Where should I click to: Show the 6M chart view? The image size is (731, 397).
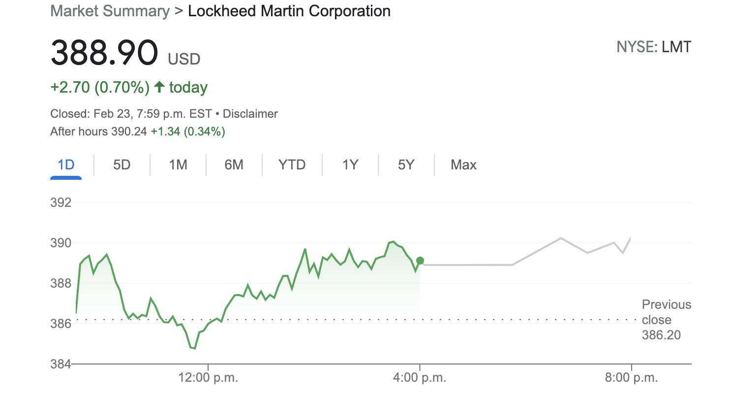coord(234,165)
